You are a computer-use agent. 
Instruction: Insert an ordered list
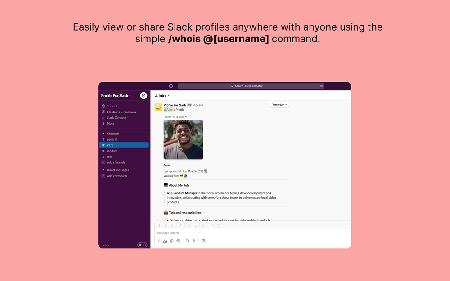[189, 225]
